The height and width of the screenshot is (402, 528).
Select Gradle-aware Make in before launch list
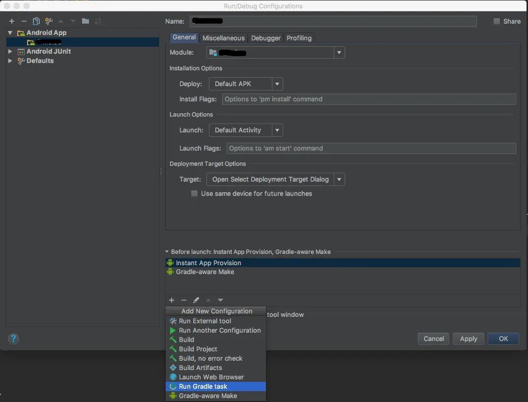tap(343, 272)
